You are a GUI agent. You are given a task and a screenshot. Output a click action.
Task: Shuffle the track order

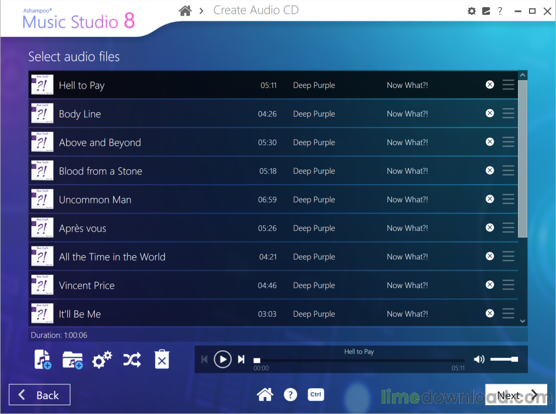point(132,360)
